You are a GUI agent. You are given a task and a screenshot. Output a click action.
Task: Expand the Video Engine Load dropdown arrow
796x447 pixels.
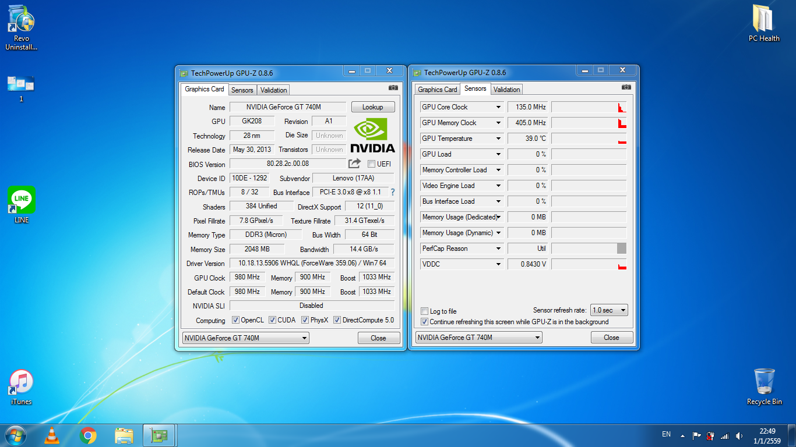[499, 186]
